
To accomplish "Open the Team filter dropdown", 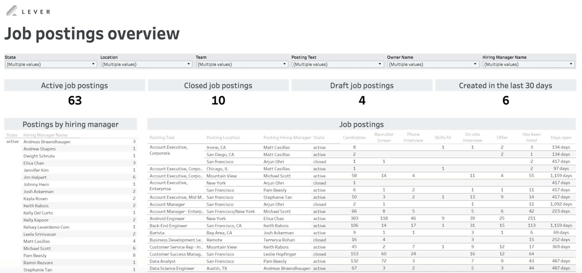I will point(242,64).
